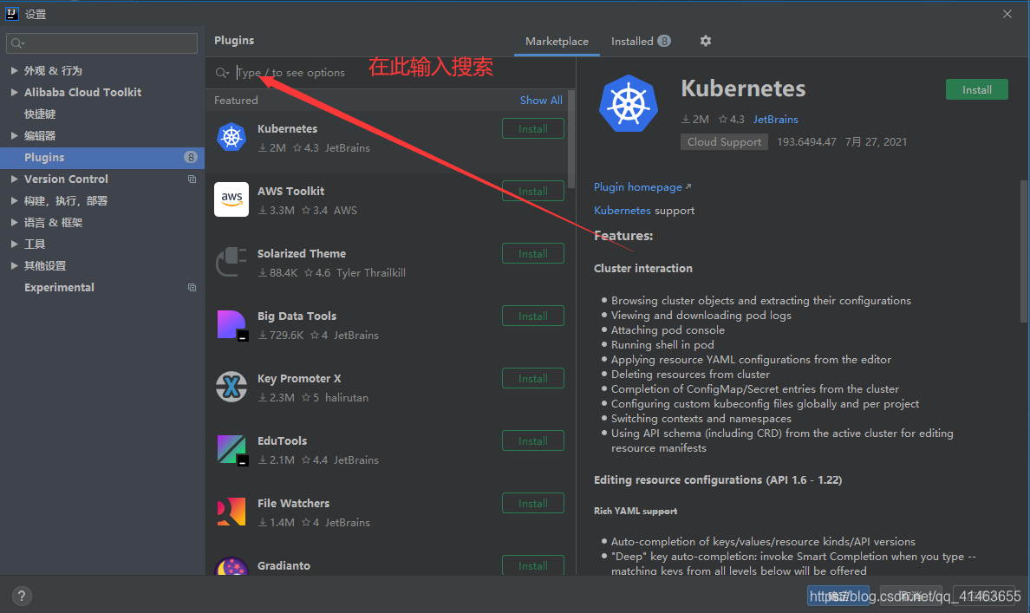Install the File Watchers plugin
1030x613 pixels.
pos(532,503)
